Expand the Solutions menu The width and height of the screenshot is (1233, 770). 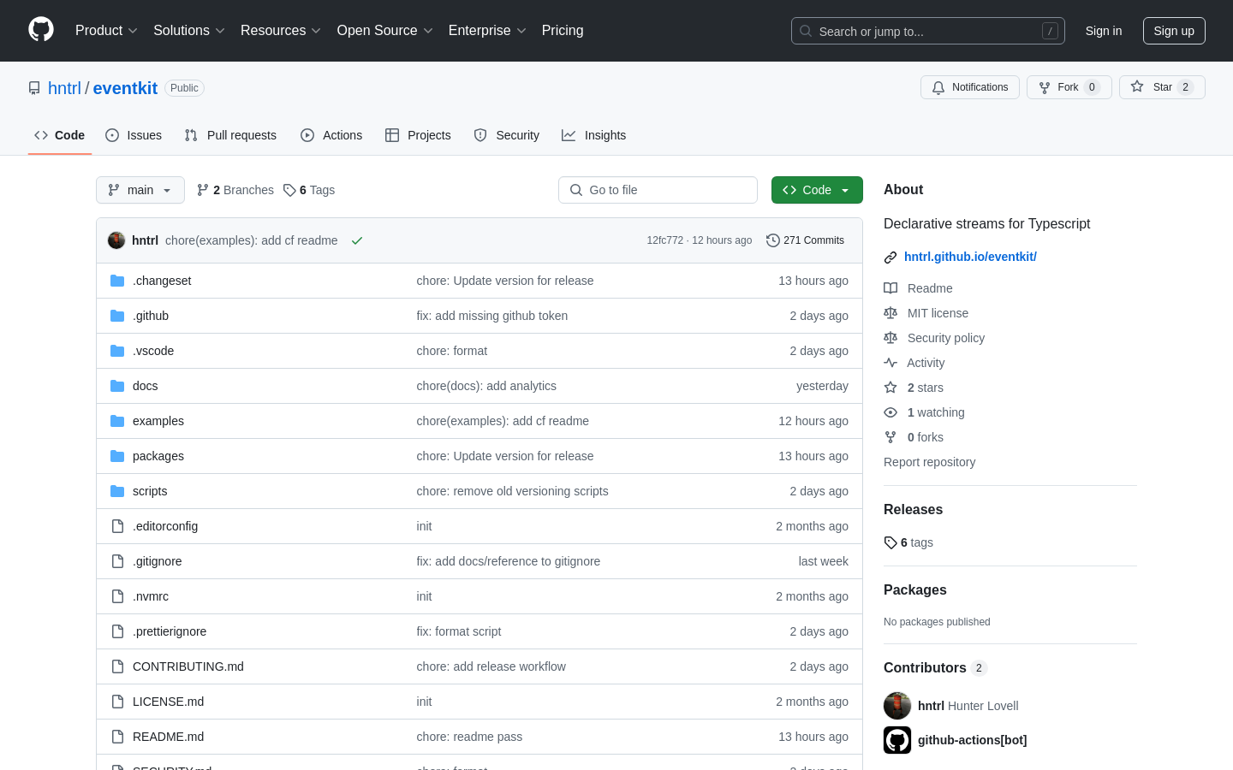pyautogui.click(x=189, y=30)
